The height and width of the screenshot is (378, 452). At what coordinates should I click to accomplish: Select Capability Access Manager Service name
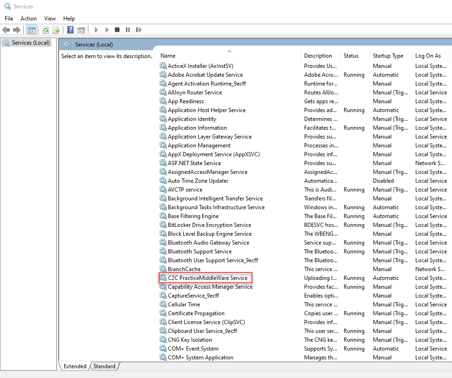(x=210, y=287)
